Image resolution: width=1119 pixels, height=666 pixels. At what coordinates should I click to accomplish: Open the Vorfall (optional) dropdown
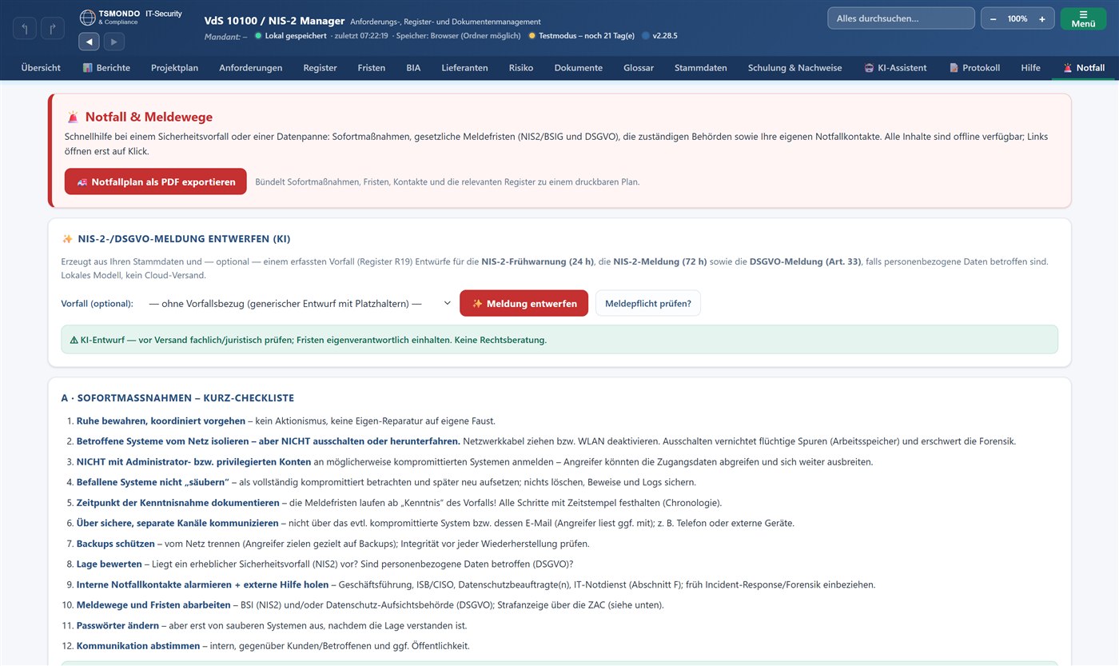300,304
